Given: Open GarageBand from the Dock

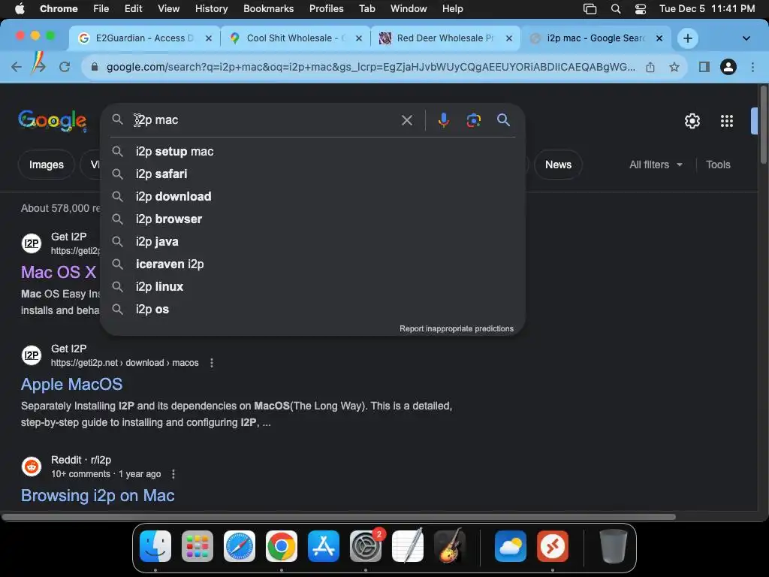Looking at the screenshot, I should pos(451,546).
